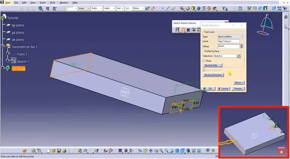Click the Painter brush icon after None
This screenshot has height=159, width=290.
[x=147, y=8]
